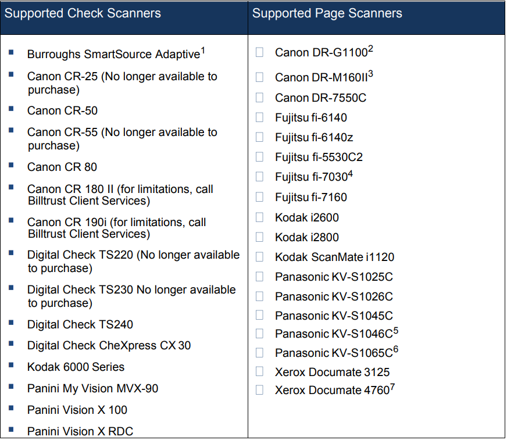Tick the Xerox Documate 3125 checkbox
Viewport: 507px width, 440px height.
pos(260,371)
